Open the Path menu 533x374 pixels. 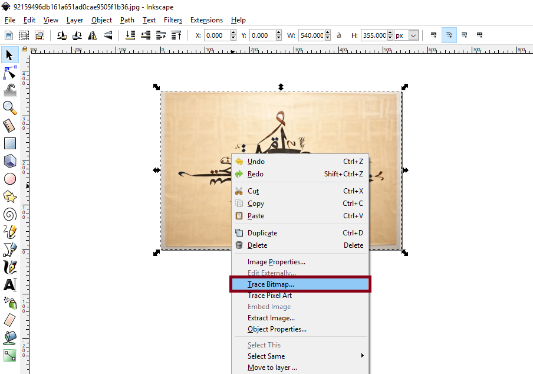pyautogui.click(x=127, y=20)
